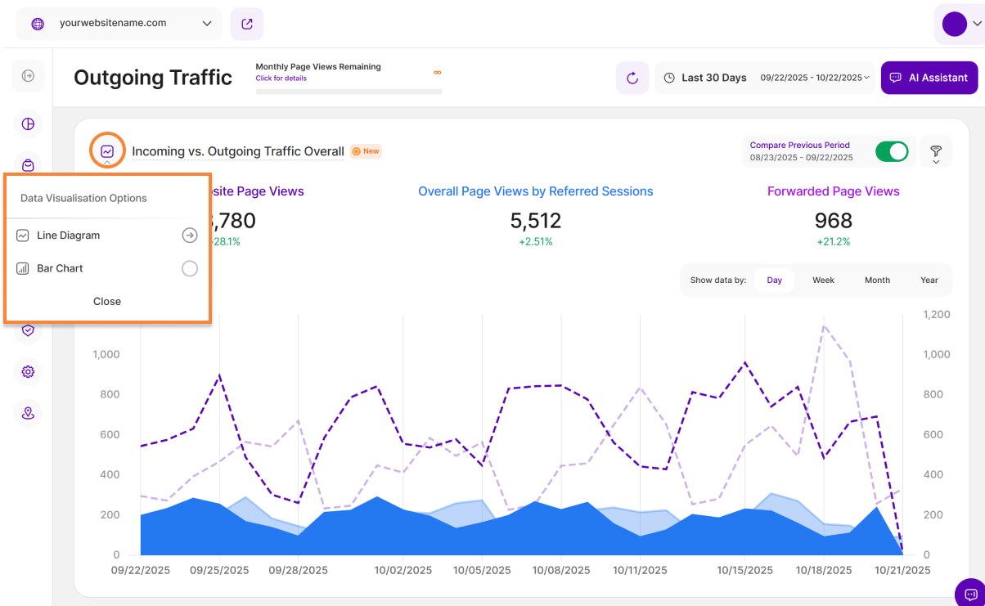985x606 pixels.
Task: Click the map pin sidebar icon
Action: pos(28,413)
